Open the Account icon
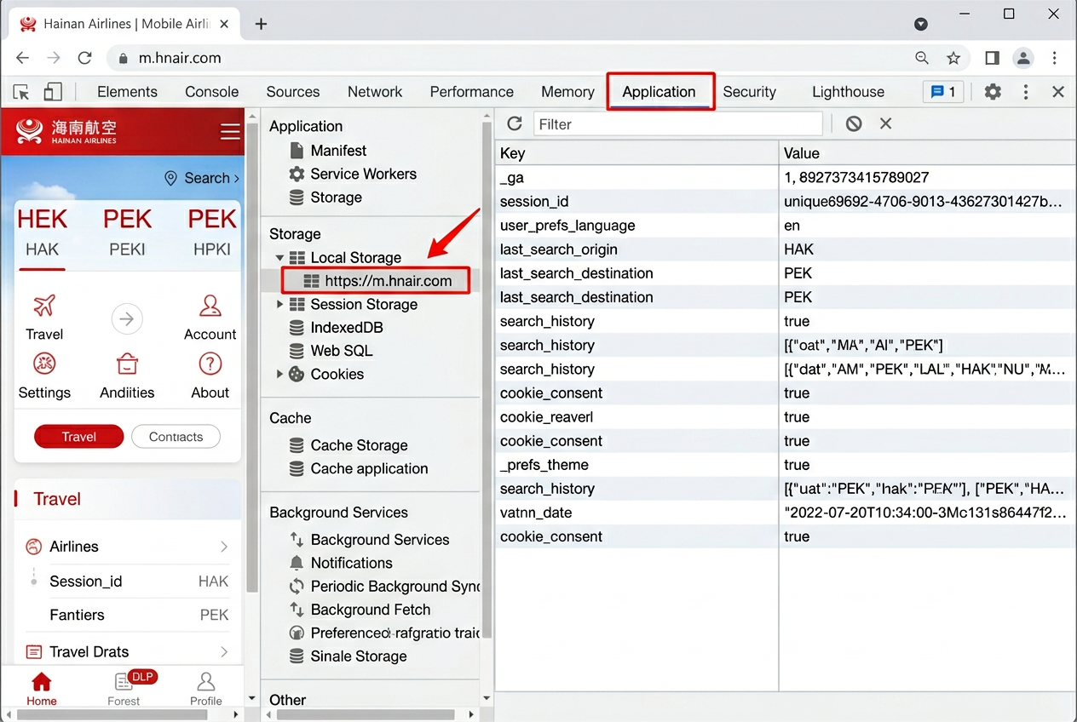The image size is (1077, 722). point(210,306)
